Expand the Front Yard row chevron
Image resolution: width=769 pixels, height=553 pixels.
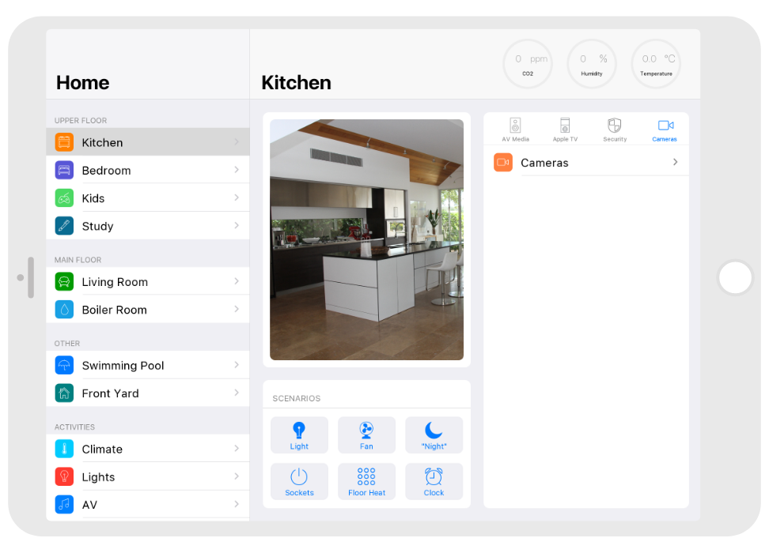point(237,393)
